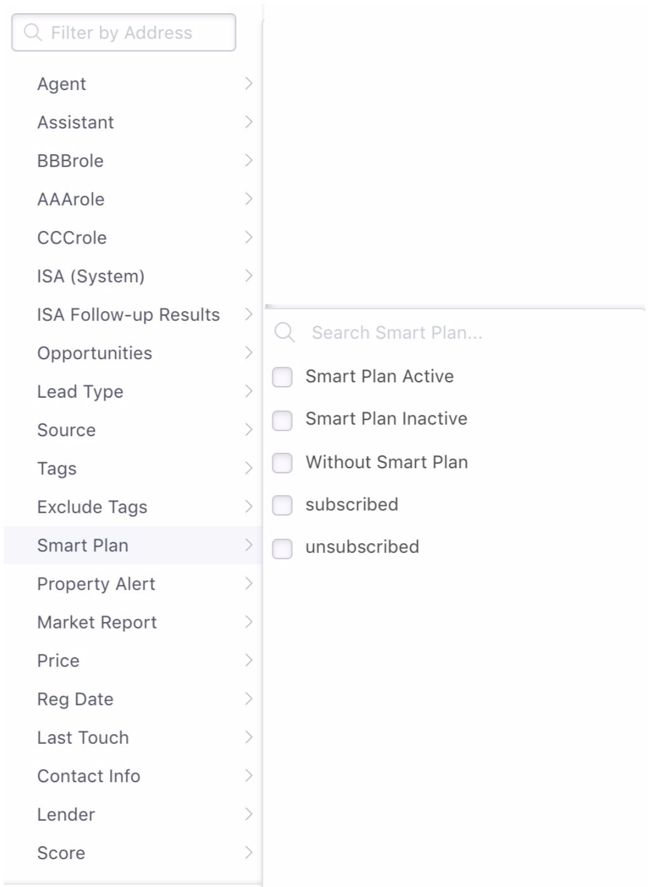Viewport: 660px width, 887px height.
Task: Select the Exclude Tags menu item
Action: tap(132, 507)
